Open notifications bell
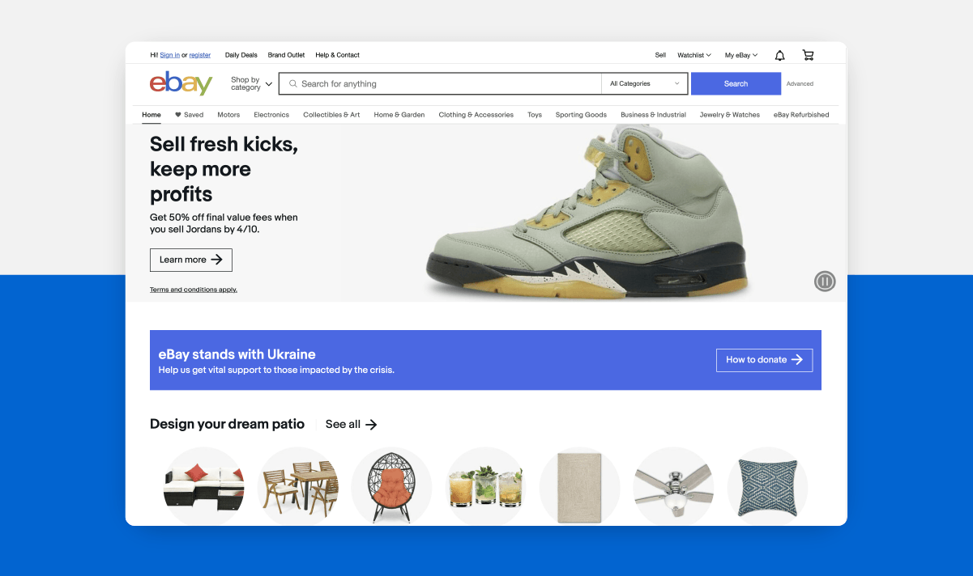This screenshot has height=576, width=973. pos(779,54)
